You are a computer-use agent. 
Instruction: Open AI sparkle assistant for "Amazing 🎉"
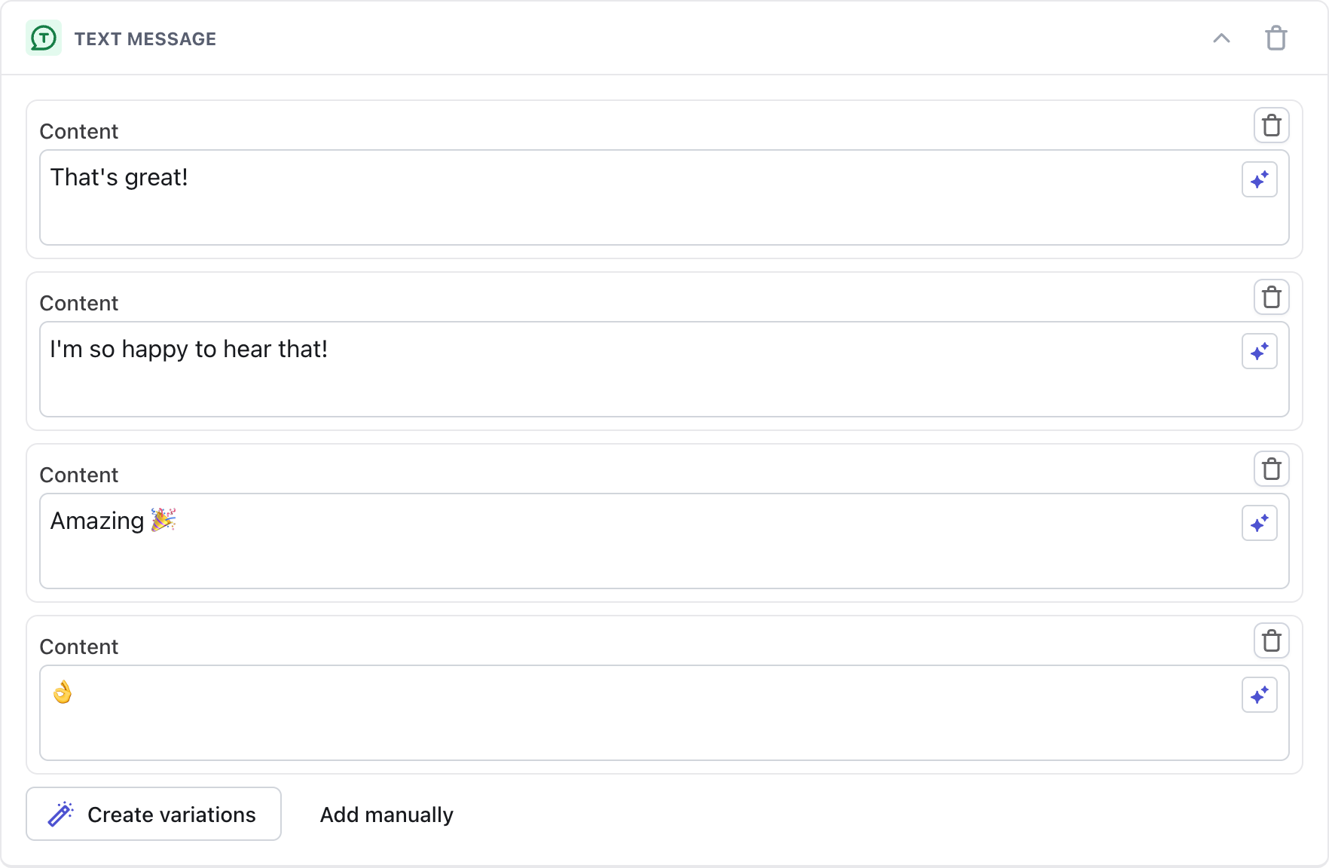click(x=1260, y=523)
